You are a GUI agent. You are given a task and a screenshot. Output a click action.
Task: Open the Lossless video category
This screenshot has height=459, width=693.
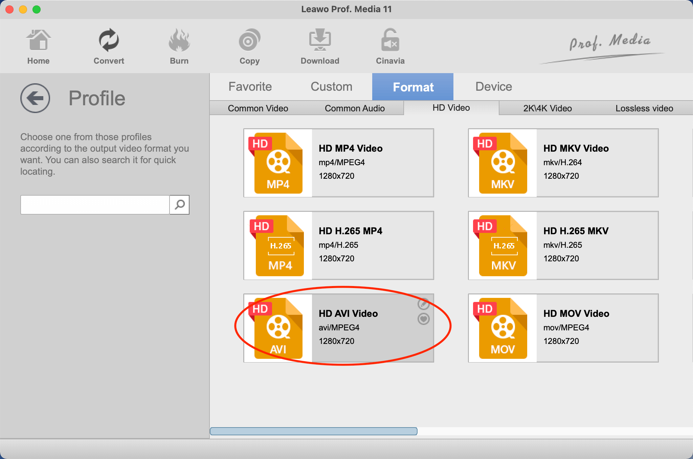[644, 108]
